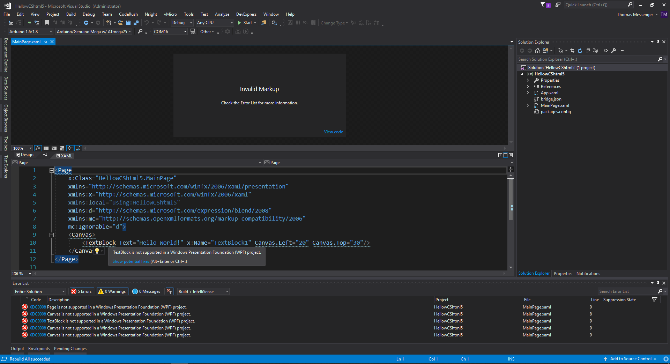Open the COM16 port dropdown
The image size is (670, 364).
pyautogui.click(x=170, y=31)
